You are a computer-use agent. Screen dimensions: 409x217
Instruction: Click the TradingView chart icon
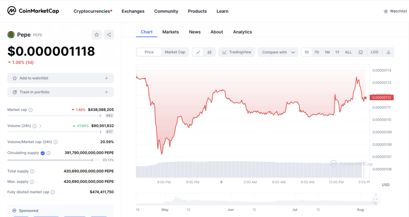(225, 52)
